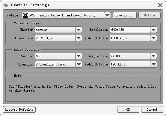Confirm settings with the OK button

pos(128,109)
